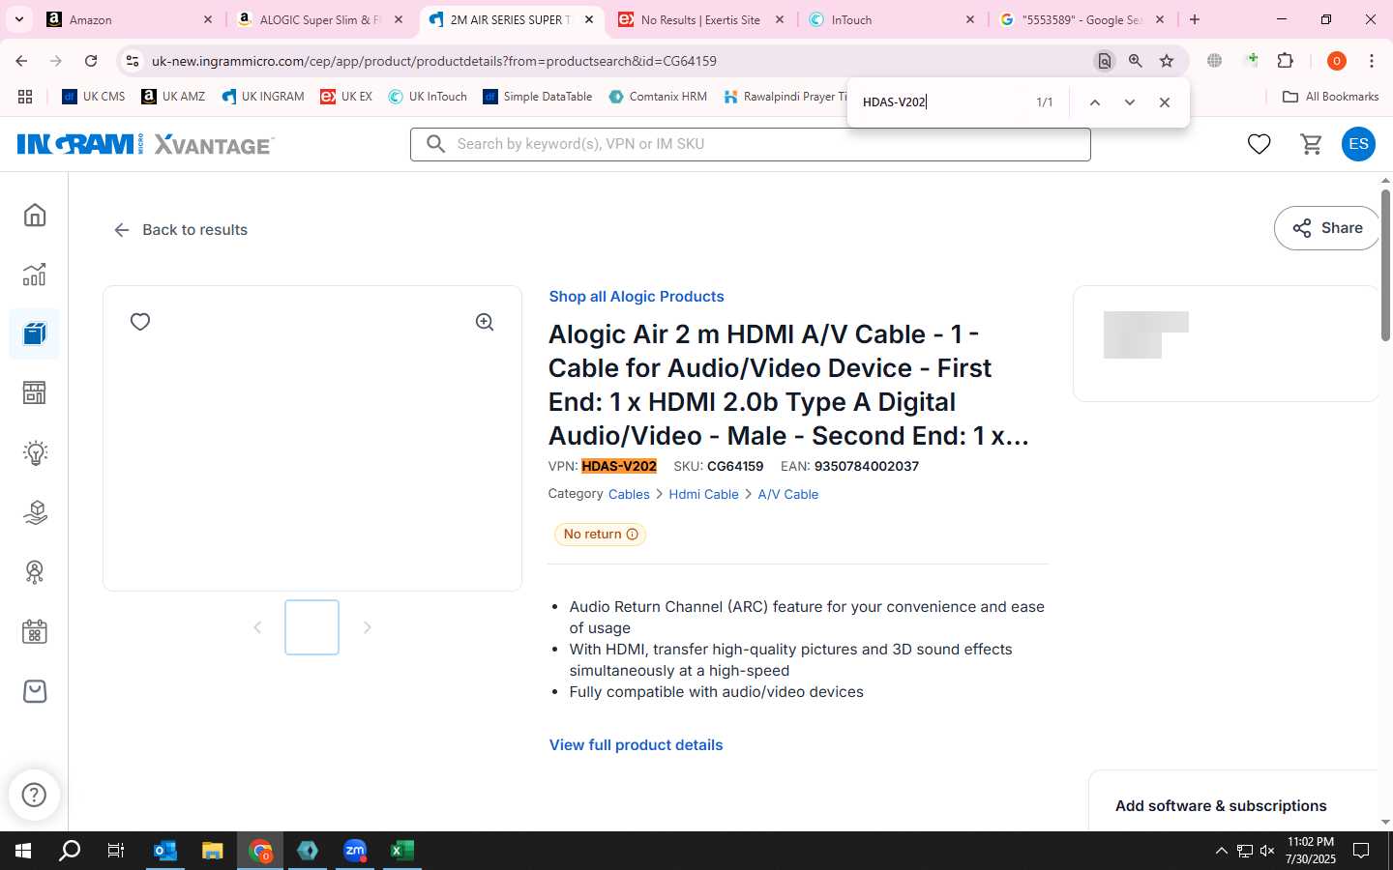Open the Google apps grid in the bookmarks bar

pyautogui.click(x=25, y=97)
